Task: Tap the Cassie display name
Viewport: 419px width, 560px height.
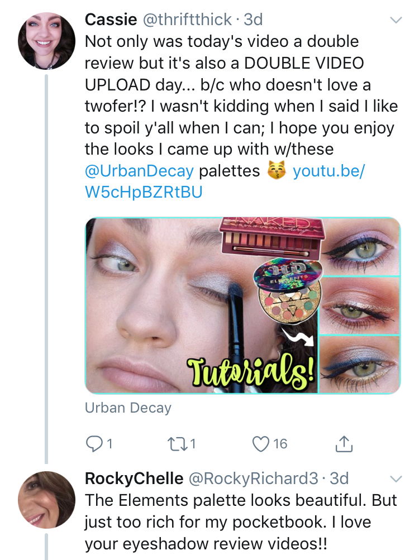Action: tap(111, 20)
